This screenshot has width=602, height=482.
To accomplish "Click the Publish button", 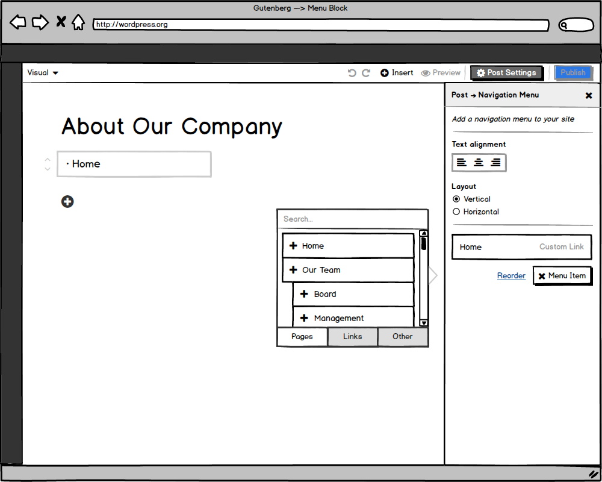I will click(573, 73).
